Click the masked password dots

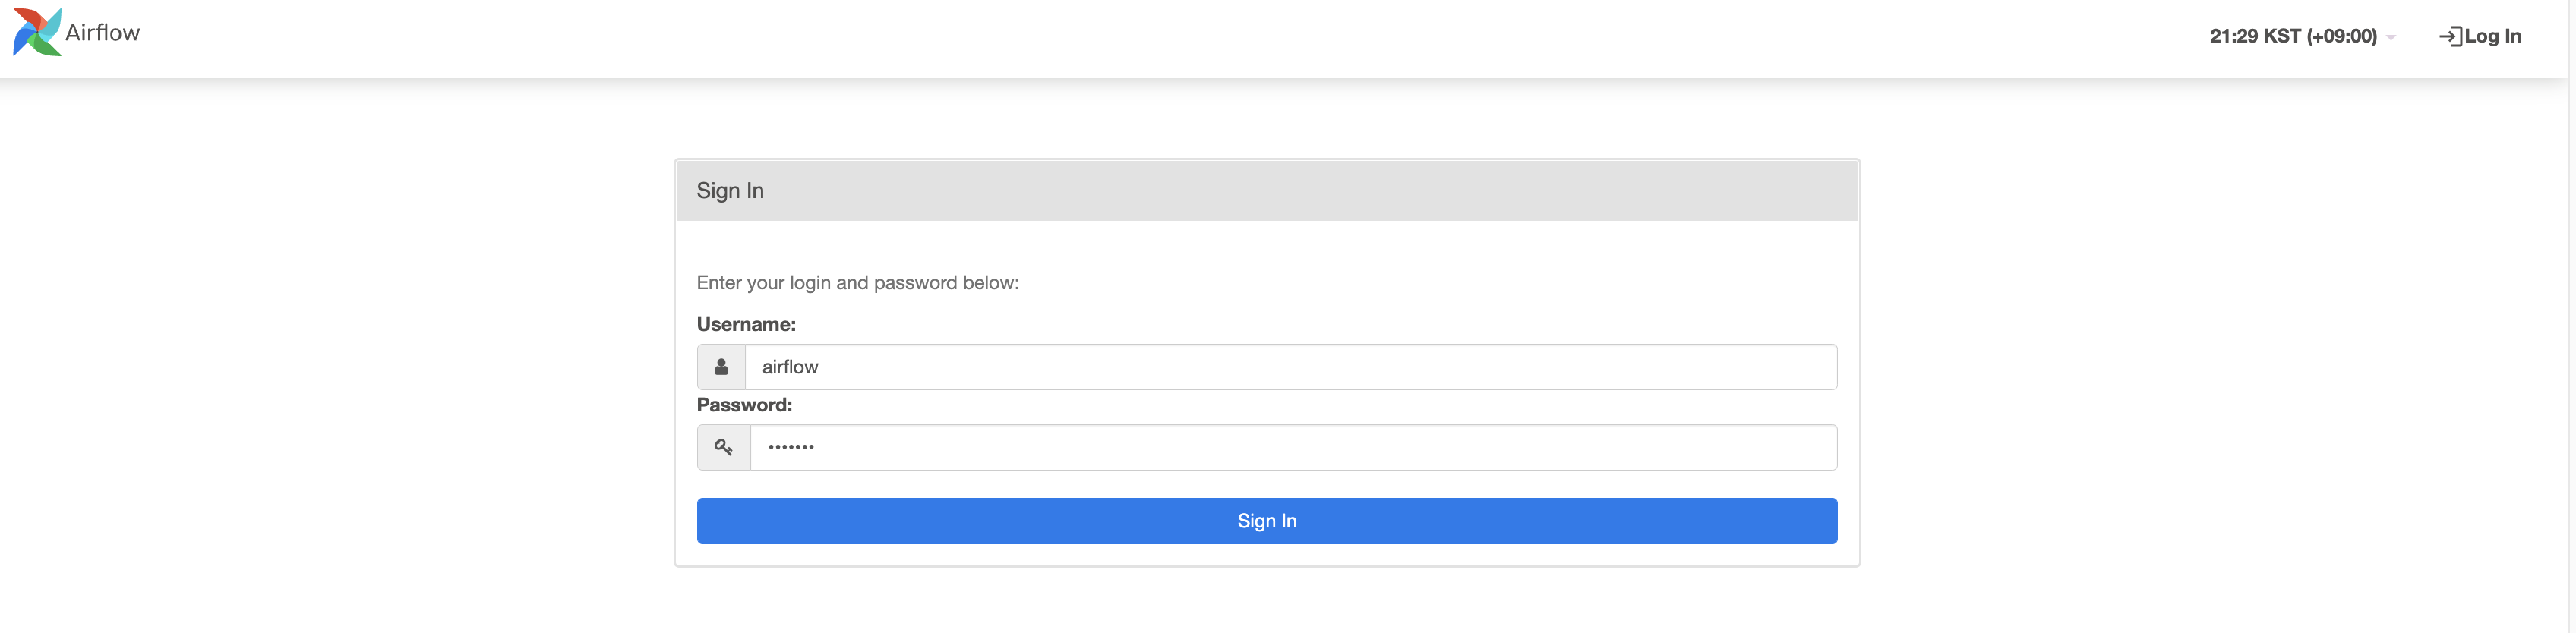(790, 447)
